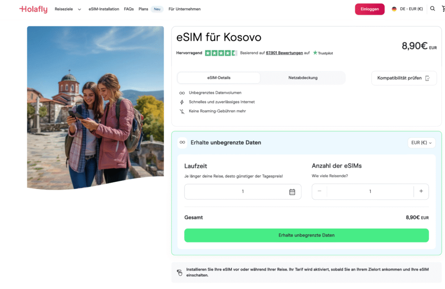Click Einloggen in the header
The width and height of the screenshot is (445, 289).
[369, 8]
